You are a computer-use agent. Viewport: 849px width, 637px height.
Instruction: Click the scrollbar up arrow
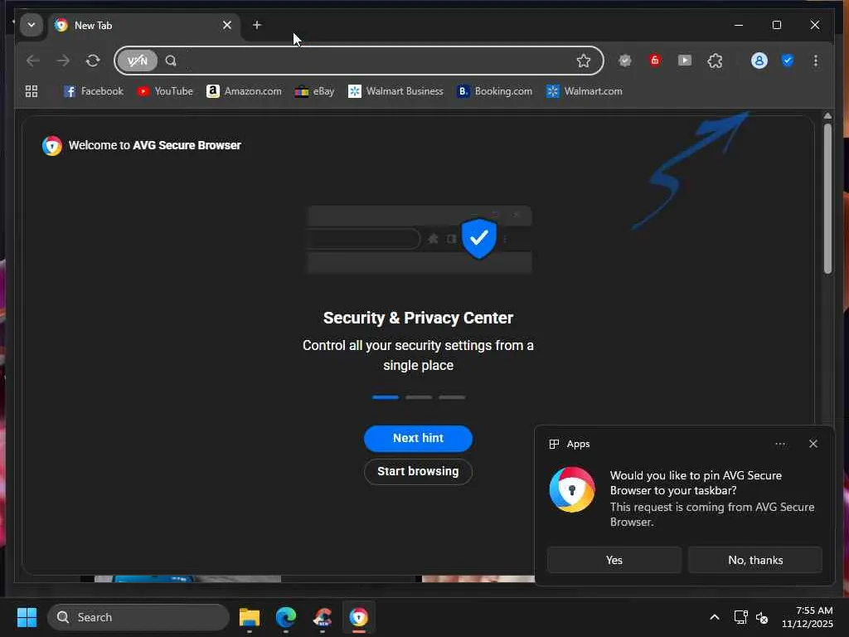[827, 116]
